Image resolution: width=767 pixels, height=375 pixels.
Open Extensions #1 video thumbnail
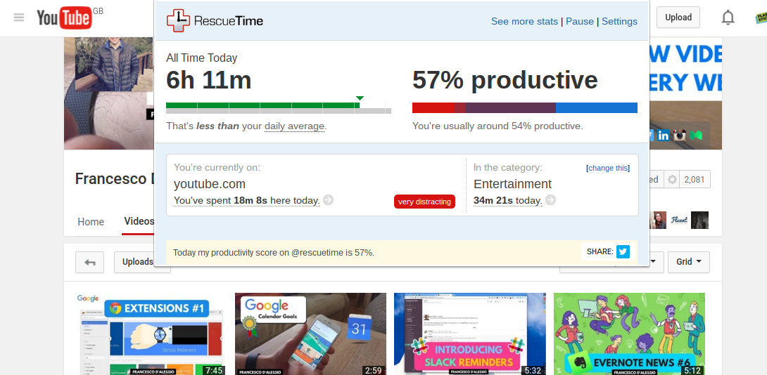click(x=151, y=334)
